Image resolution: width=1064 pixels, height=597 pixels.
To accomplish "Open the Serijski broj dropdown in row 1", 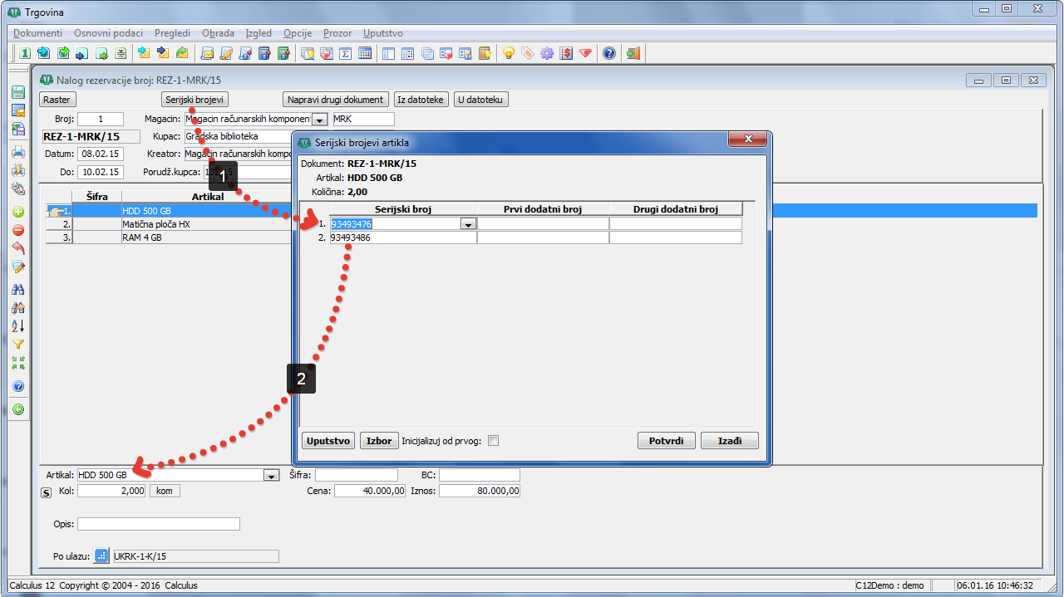I will [x=468, y=224].
